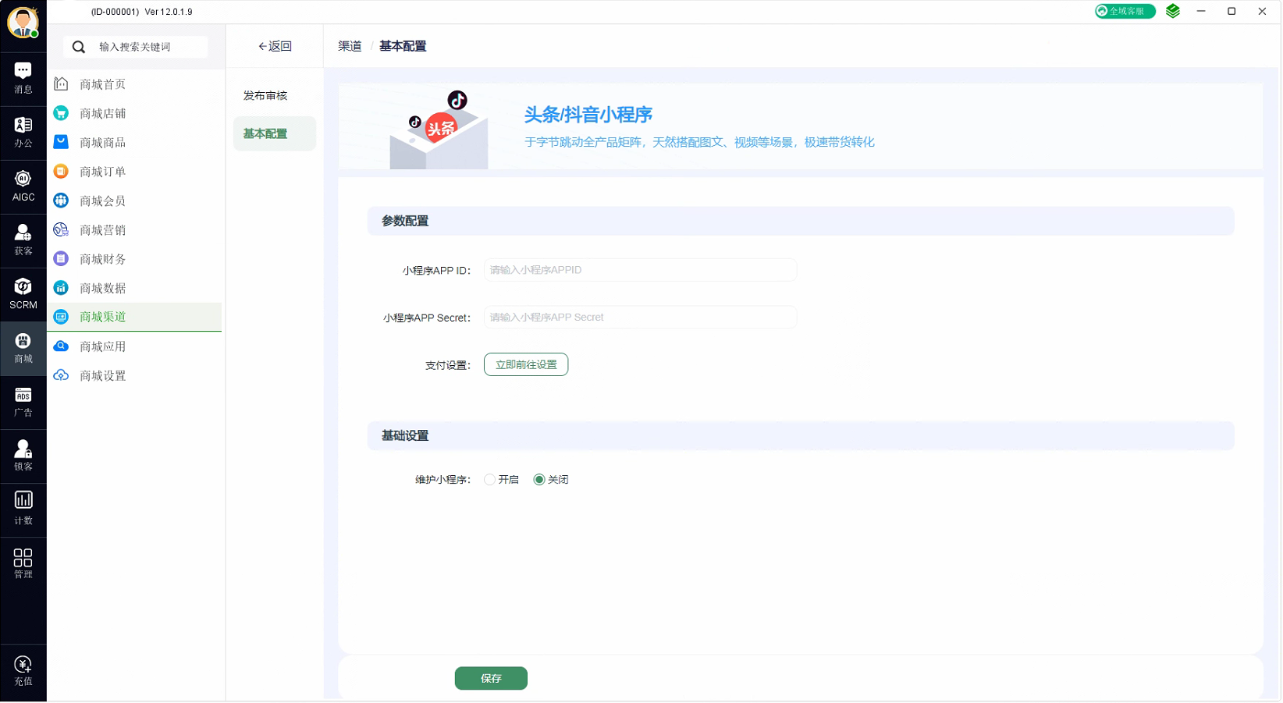Open the 办公 office section
The width and height of the screenshot is (1283, 703).
[x=23, y=132]
